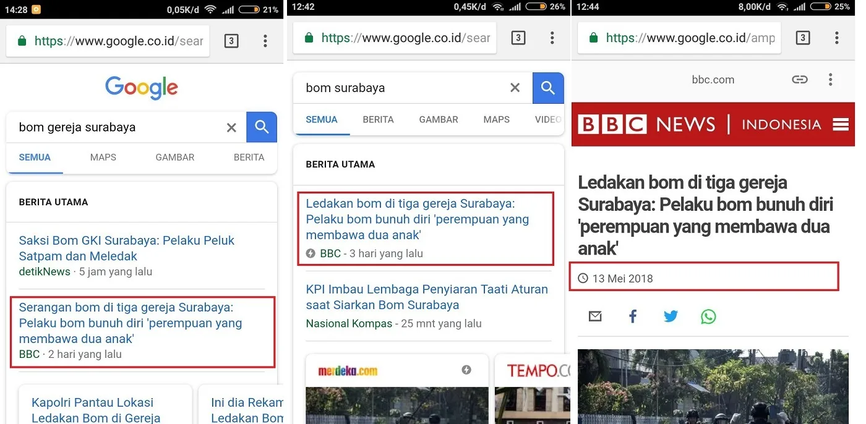Image resolution: width=866 pixels, height=424 pixels.
Task: Click 'BERITA UTAMA' heading in middle phone
Action: click(340, 164)
